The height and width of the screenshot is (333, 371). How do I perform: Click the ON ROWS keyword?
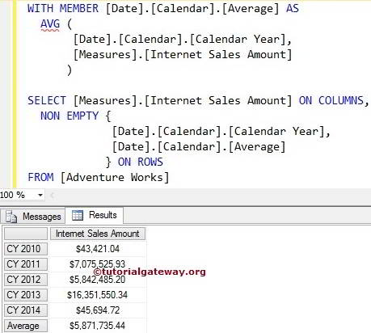141,162
